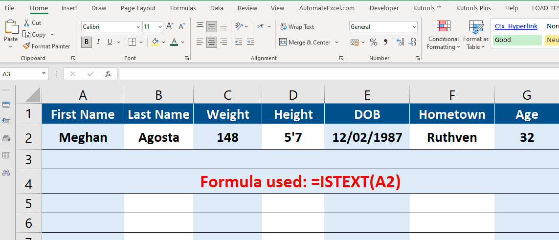The width and height of the screenshot is (559, 240).
Task: Enable Wrap Text
Action: coord(297,27)
